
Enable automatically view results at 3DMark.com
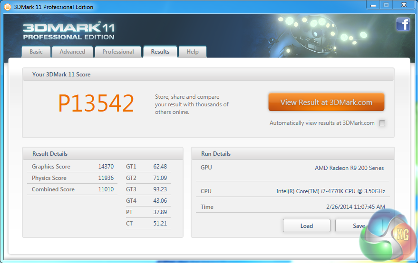(382, 123)
